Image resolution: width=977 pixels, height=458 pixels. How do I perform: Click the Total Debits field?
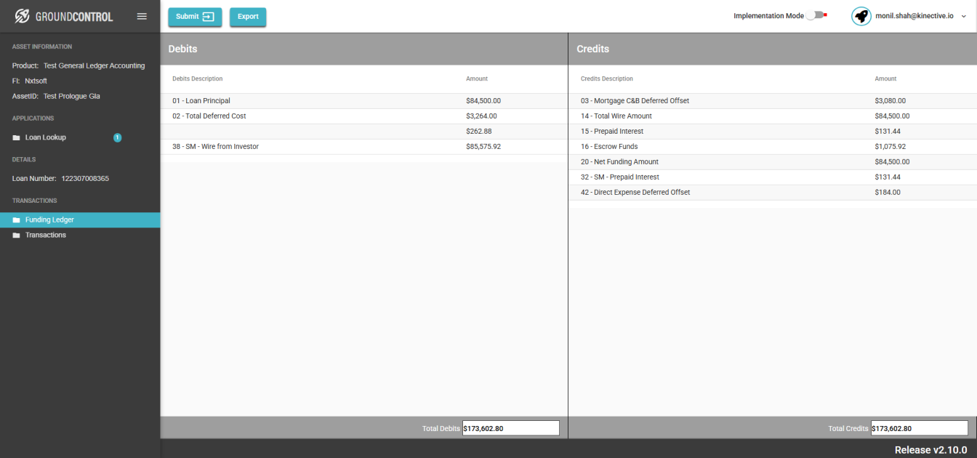tap(510, 428)
